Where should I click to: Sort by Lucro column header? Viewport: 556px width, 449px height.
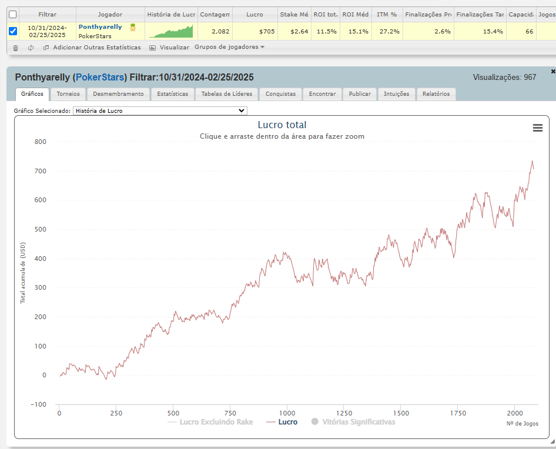pyautogui.click(x=254, y=15)
